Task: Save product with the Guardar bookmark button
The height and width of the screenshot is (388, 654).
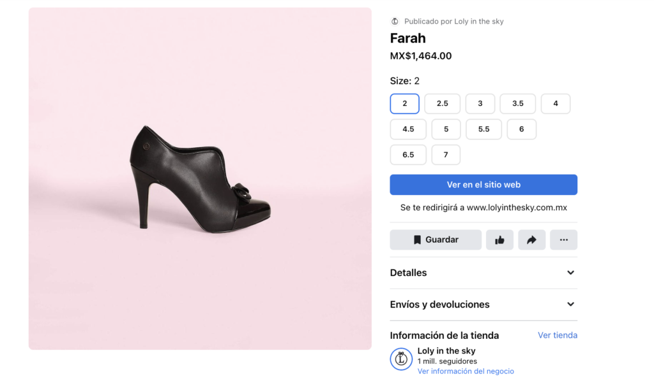Action: tap(436, 240)
